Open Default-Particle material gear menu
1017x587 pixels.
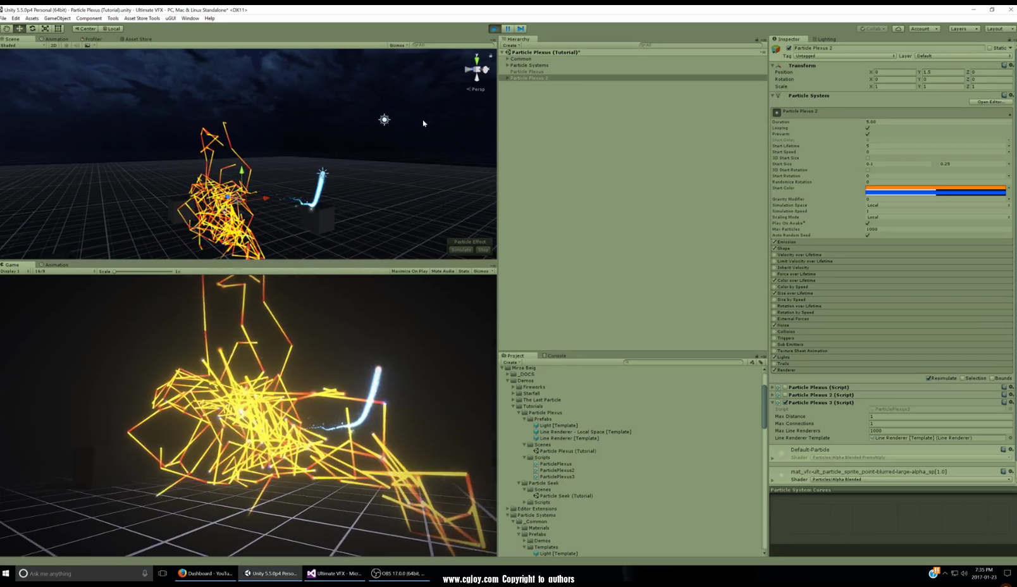[x=1011, y=449]
